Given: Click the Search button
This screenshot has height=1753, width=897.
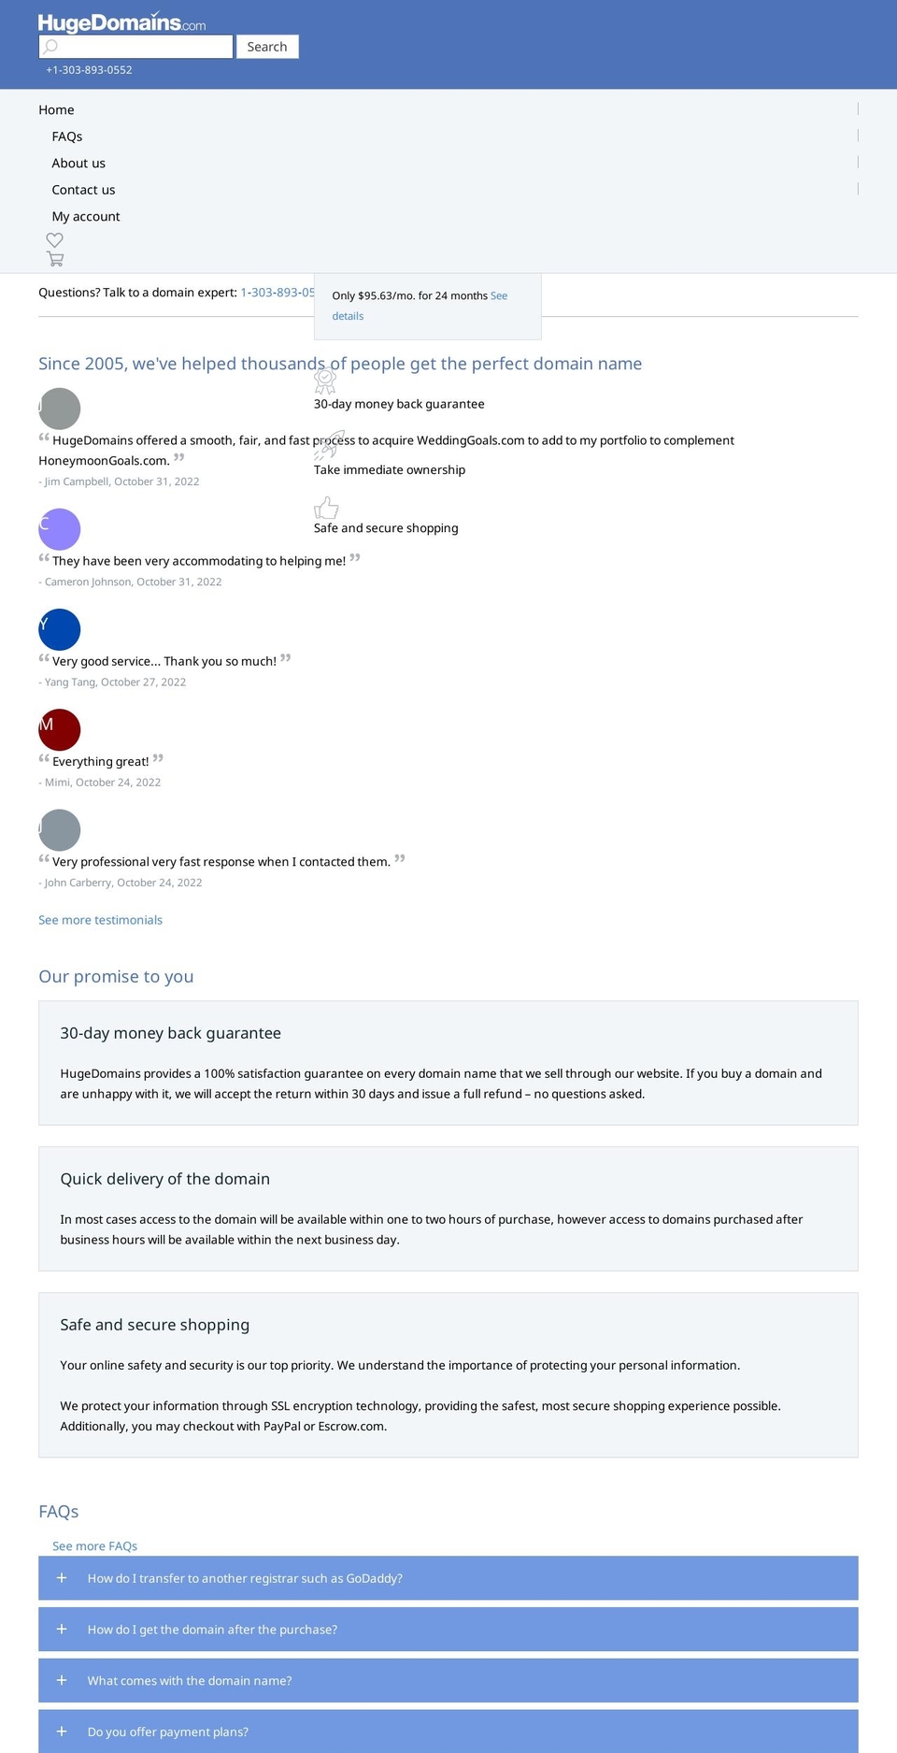Looking at the screenshot, I should 267,47.
